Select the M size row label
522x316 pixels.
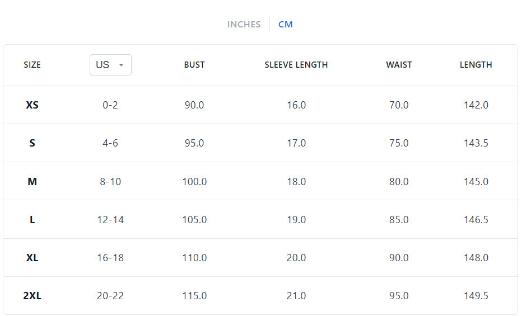[x=32, y=182]
